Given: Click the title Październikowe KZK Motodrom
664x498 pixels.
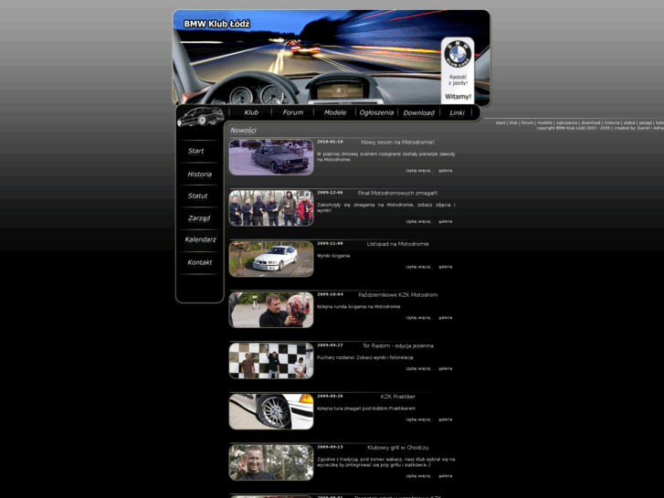Looking at the screenshot, I should tap(397, 295).
